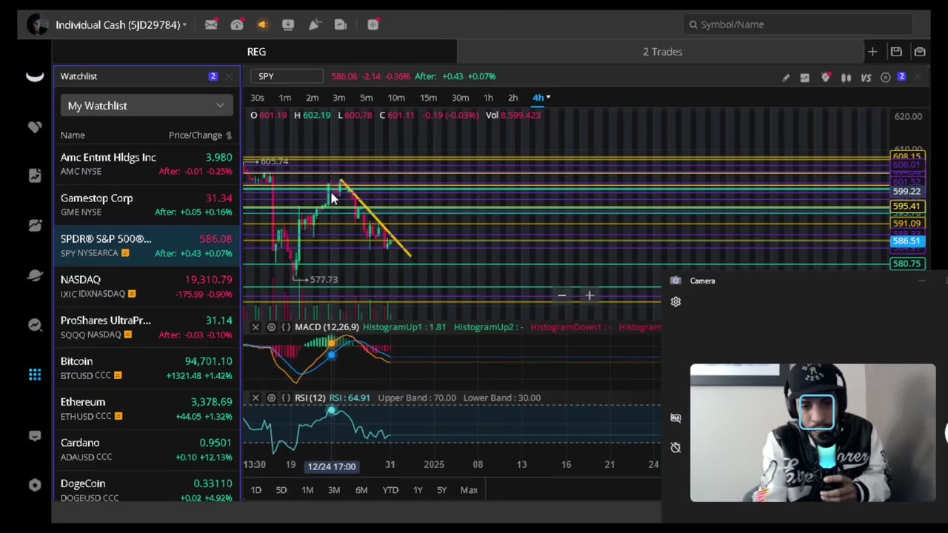Open the dashboard gauge icon in top bar
The height and width of the screenshot is (533, 948).
237,24
